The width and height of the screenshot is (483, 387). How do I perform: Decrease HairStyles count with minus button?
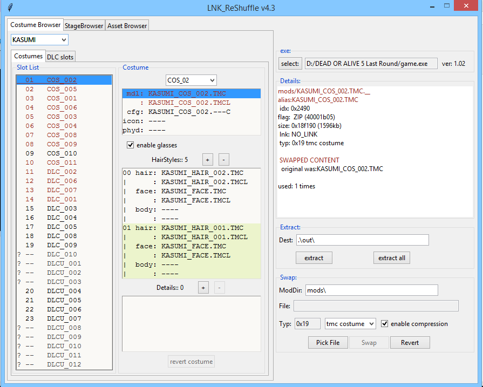pyautogui.click(x=224, y=159)
